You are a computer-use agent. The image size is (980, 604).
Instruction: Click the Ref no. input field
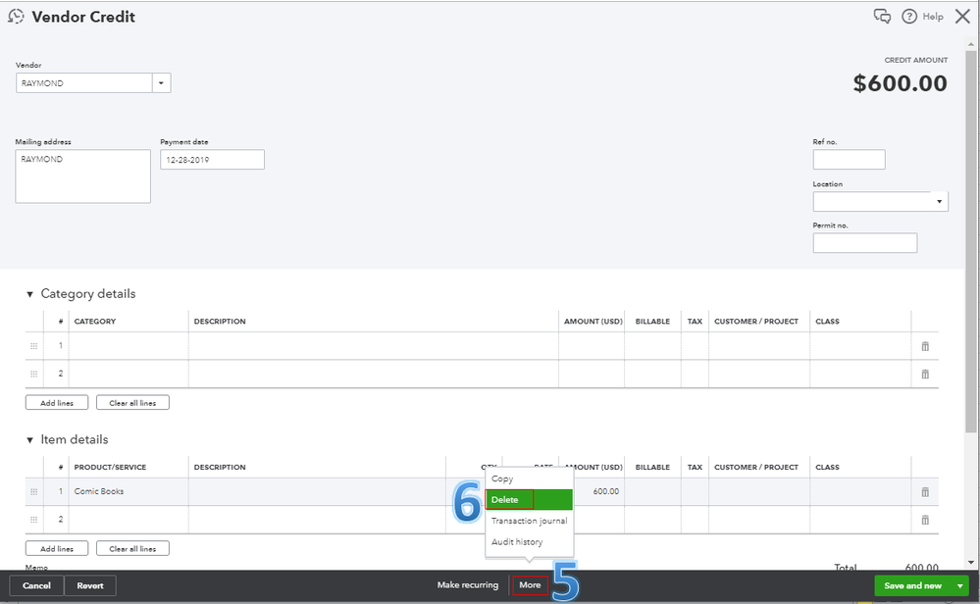[x=849, y=159]
